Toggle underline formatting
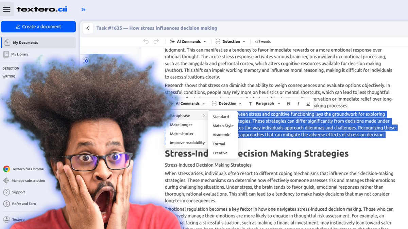 pyautogui.click(x=308, y=103)
